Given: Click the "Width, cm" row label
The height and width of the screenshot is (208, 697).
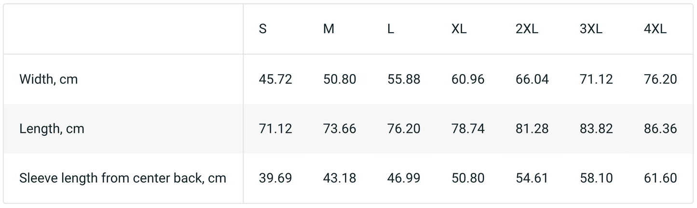Looking at the screenshot, I should point(48,79).
